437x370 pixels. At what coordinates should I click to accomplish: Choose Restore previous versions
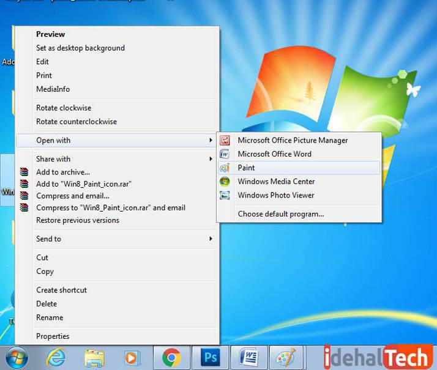point(117,220)
